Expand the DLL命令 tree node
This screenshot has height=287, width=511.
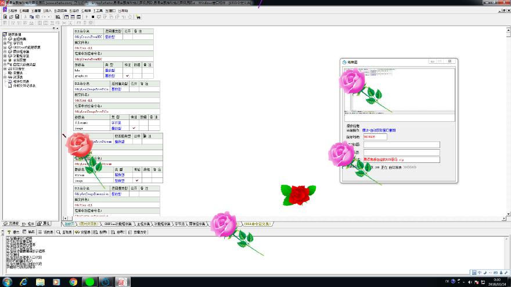(5, 68)
